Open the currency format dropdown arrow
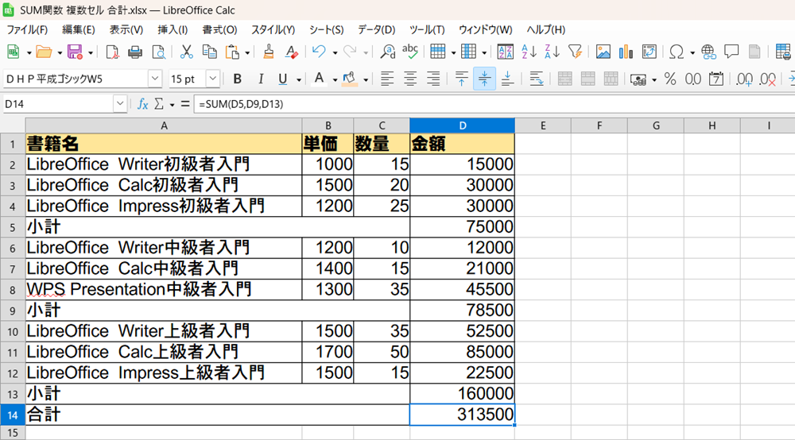795x440 pixels. tap(654, 79)
